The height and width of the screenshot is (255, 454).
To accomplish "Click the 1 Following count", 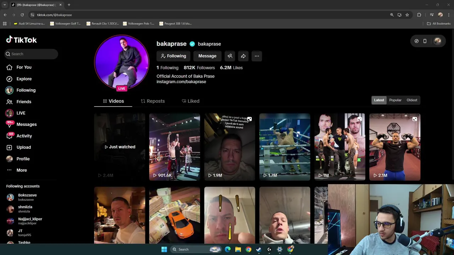I will pyautogui.click(x=167, y=68).
